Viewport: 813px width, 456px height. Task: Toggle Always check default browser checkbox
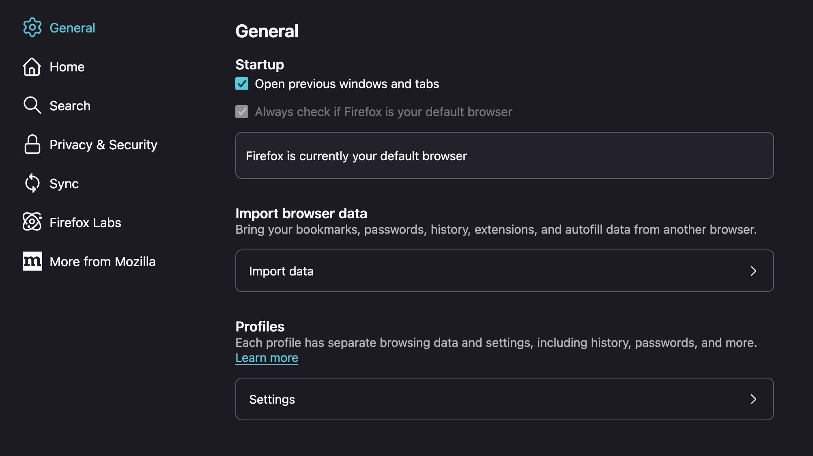tap(242, 112)
